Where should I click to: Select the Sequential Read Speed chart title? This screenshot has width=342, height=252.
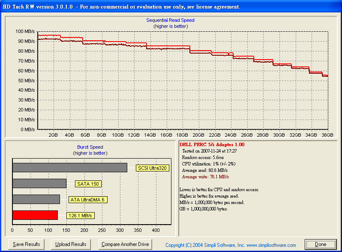point(170,20)
